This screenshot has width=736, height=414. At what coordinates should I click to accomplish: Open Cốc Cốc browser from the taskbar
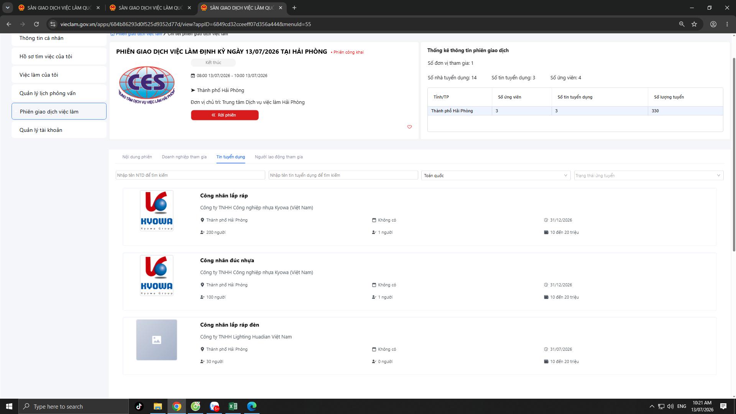coord(195,406)
